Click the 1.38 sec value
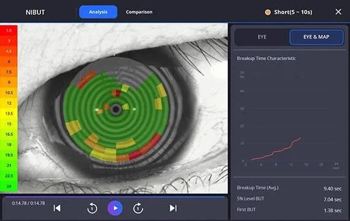This screenshot has height=221, width=350. pos(333,211)
